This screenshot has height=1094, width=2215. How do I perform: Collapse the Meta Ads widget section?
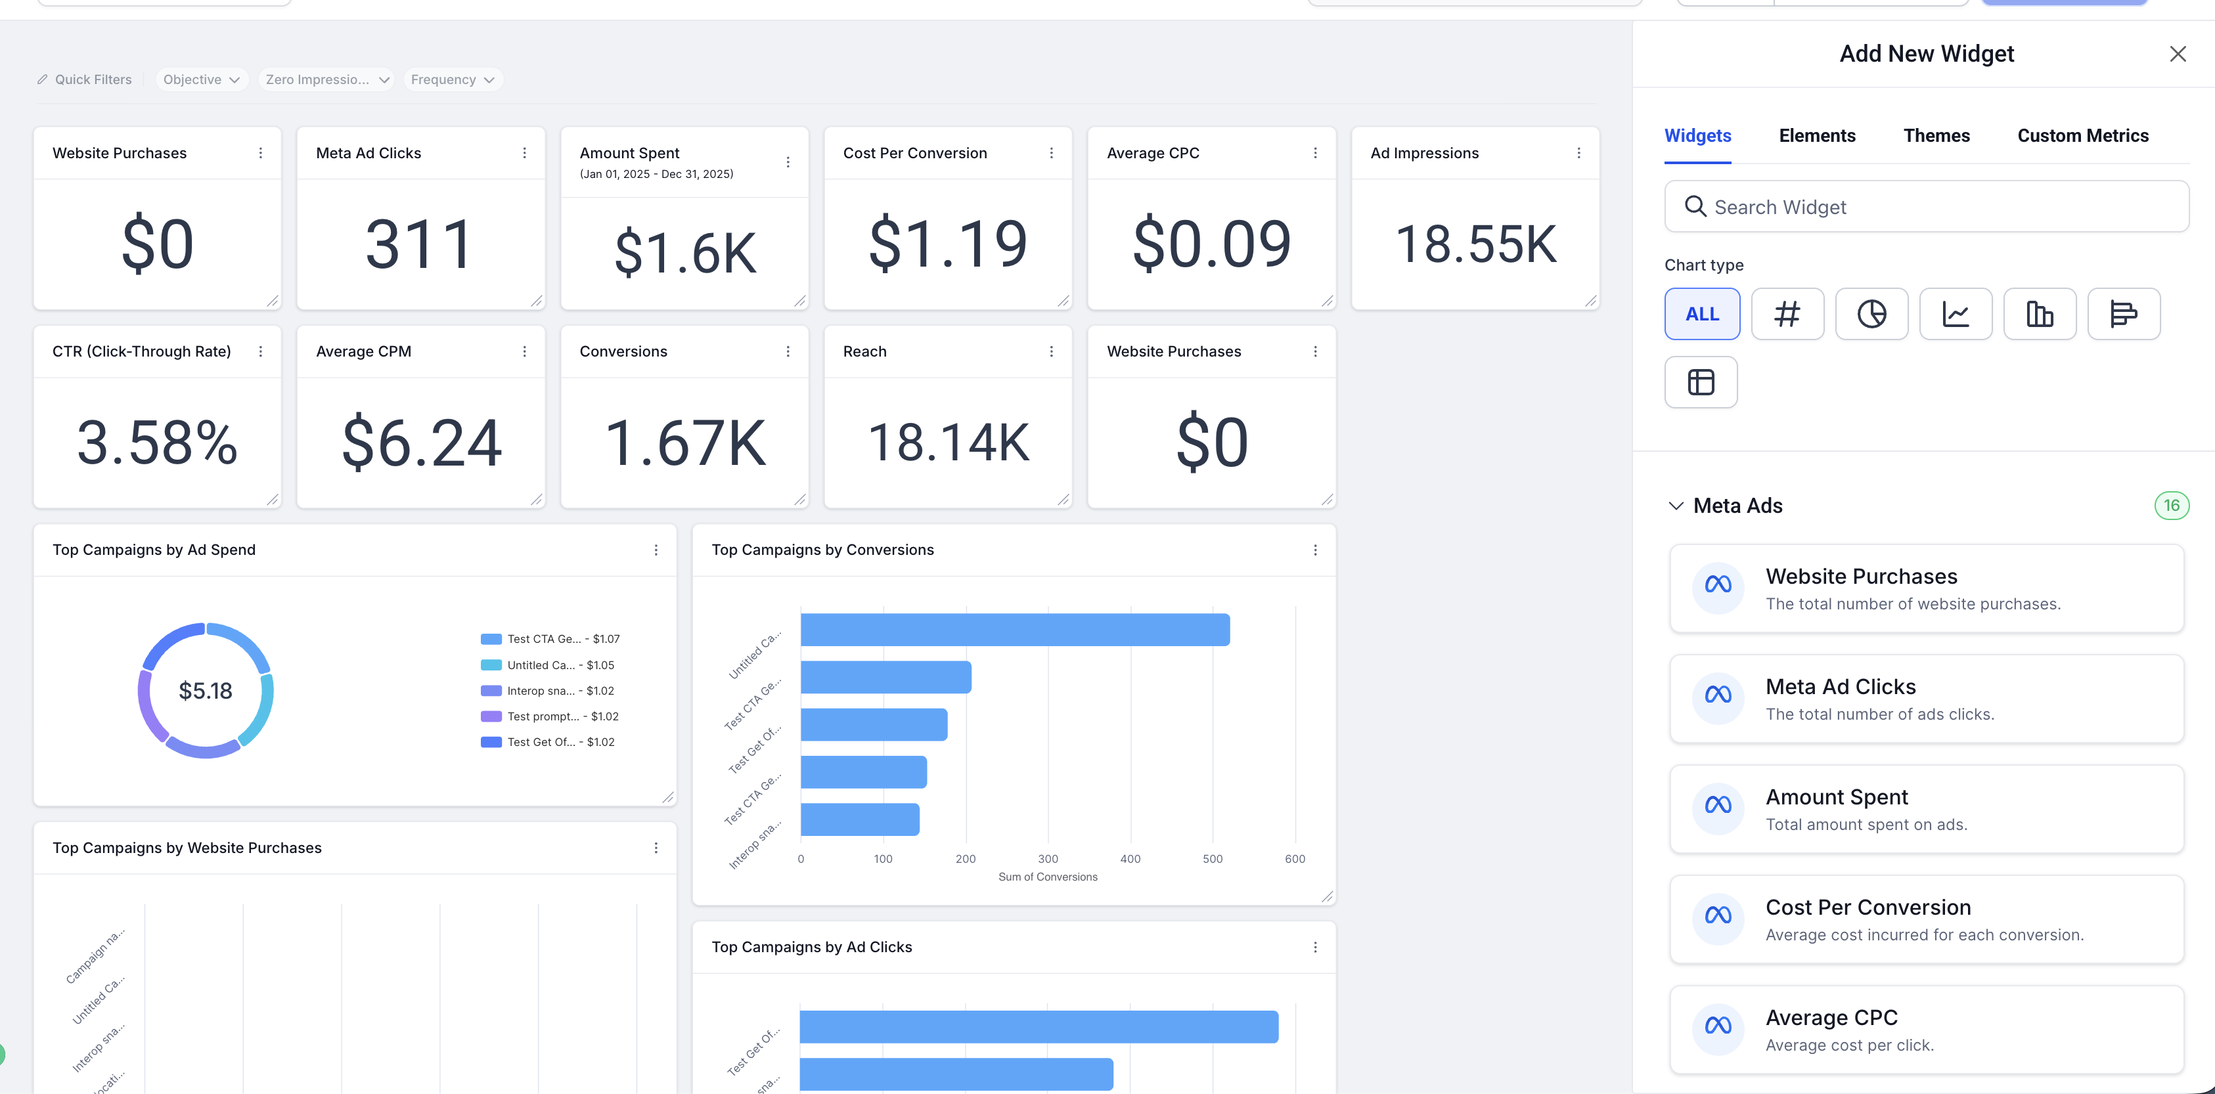pos(1675,506)
